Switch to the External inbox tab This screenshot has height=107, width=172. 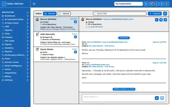click(50, 13)
